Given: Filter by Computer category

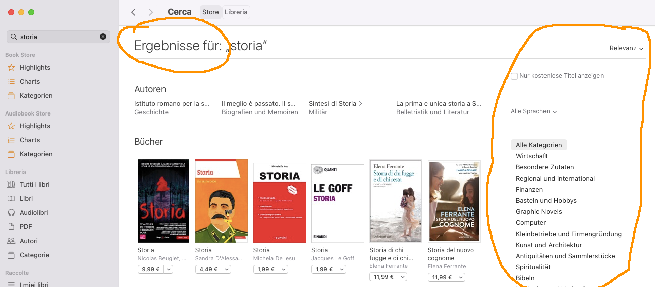Looking at the screenshot, I should pos(531,222).
